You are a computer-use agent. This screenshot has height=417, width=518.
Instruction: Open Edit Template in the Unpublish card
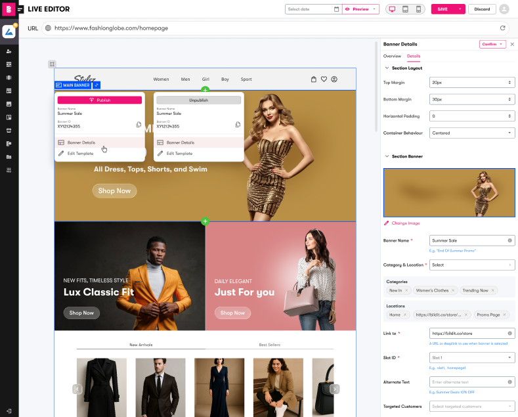click(x=198, y=154)
